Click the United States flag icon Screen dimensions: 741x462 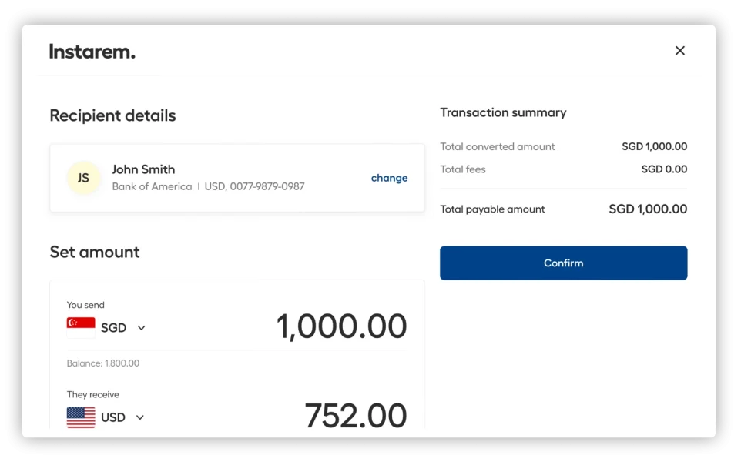click(x=80, y=417)
